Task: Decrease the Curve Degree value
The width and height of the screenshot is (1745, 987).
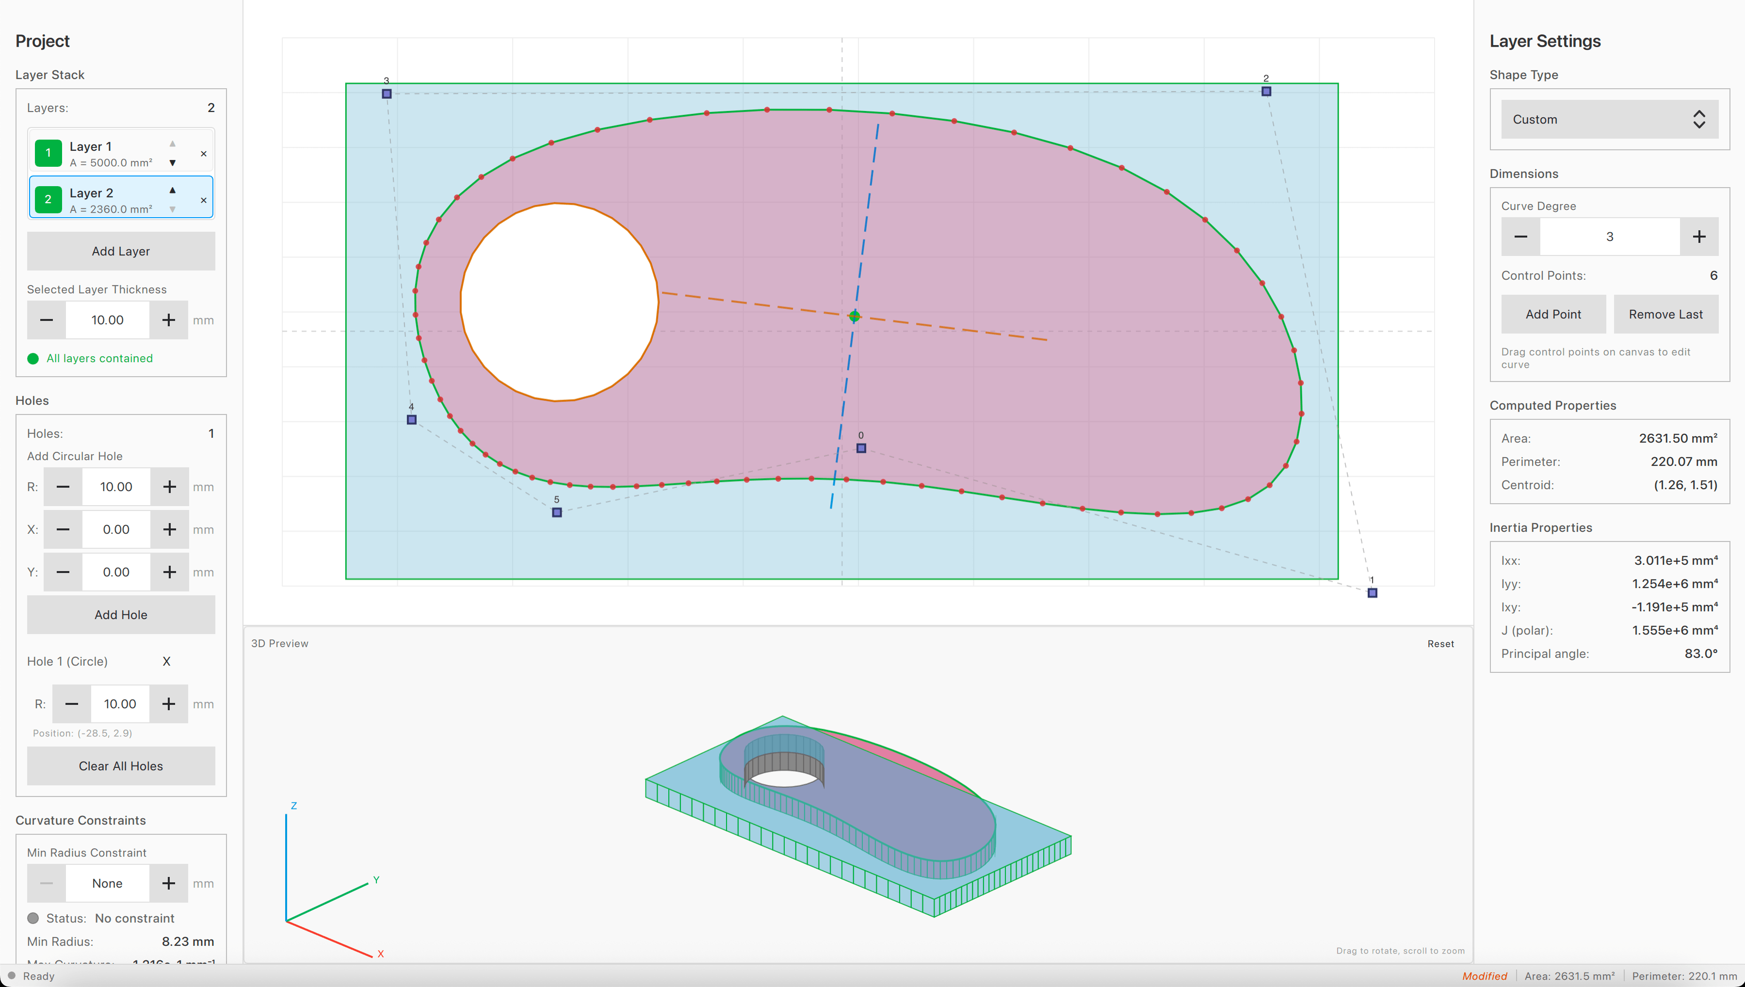Action: tap(1520, 237)
